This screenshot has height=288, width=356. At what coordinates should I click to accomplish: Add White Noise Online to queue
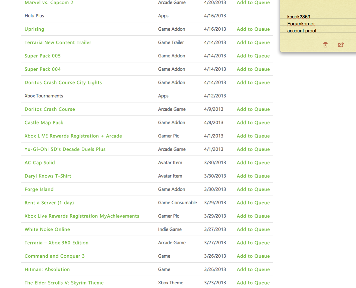click(x=253, y=229)
